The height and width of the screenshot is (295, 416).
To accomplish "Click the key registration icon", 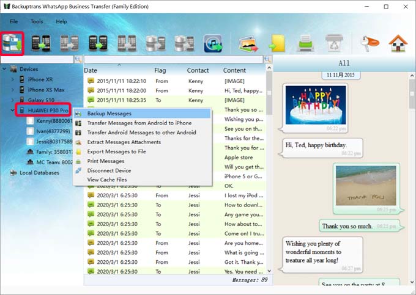I will [370, 43].
